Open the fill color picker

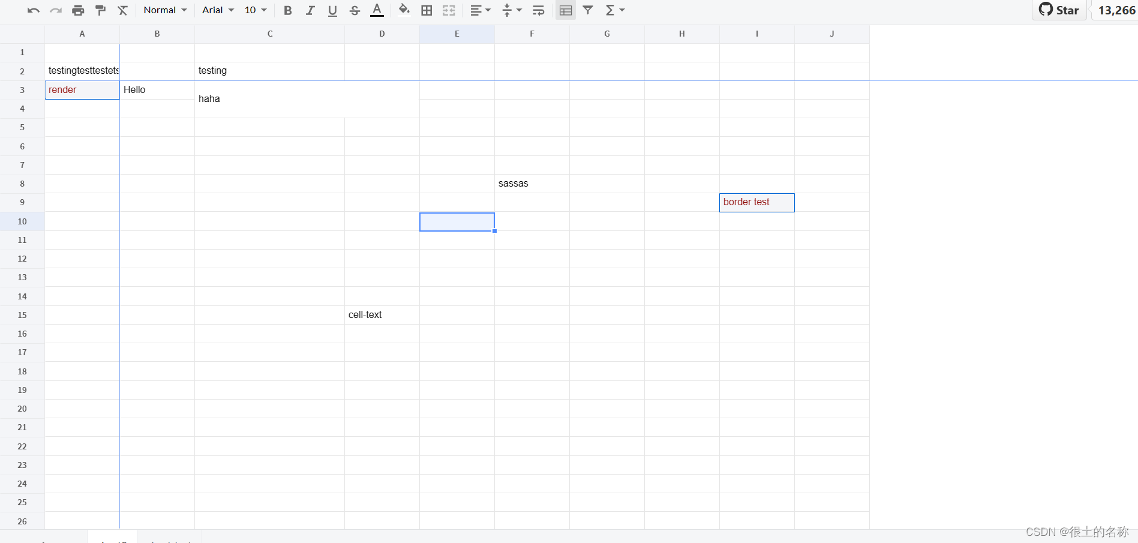tap(404, 10)
